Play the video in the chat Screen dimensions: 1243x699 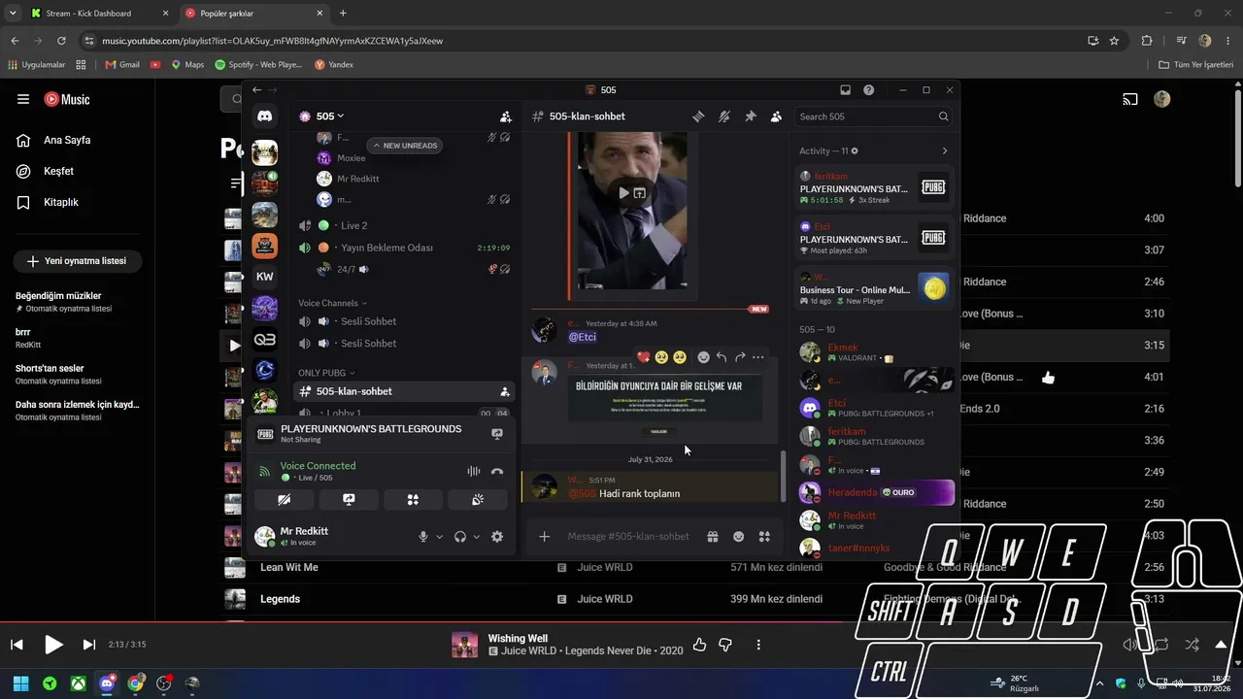coord(623,193)
